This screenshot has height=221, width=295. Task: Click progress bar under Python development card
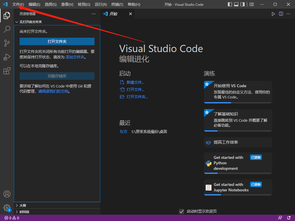(x=238, y=173)
